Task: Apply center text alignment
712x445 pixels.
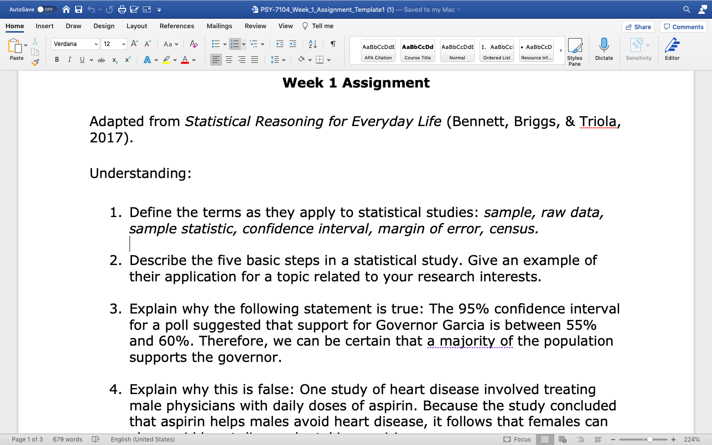Action: click(229, 59)
